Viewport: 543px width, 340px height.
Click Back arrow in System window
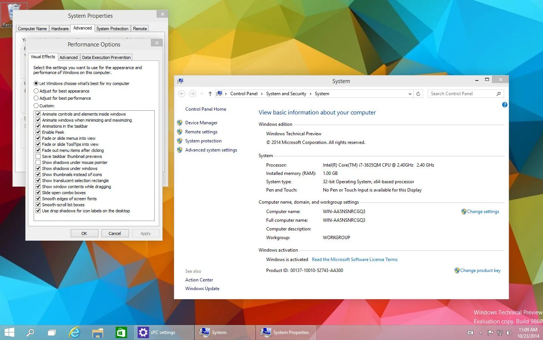pyautogui.click(x=182, y=94)
